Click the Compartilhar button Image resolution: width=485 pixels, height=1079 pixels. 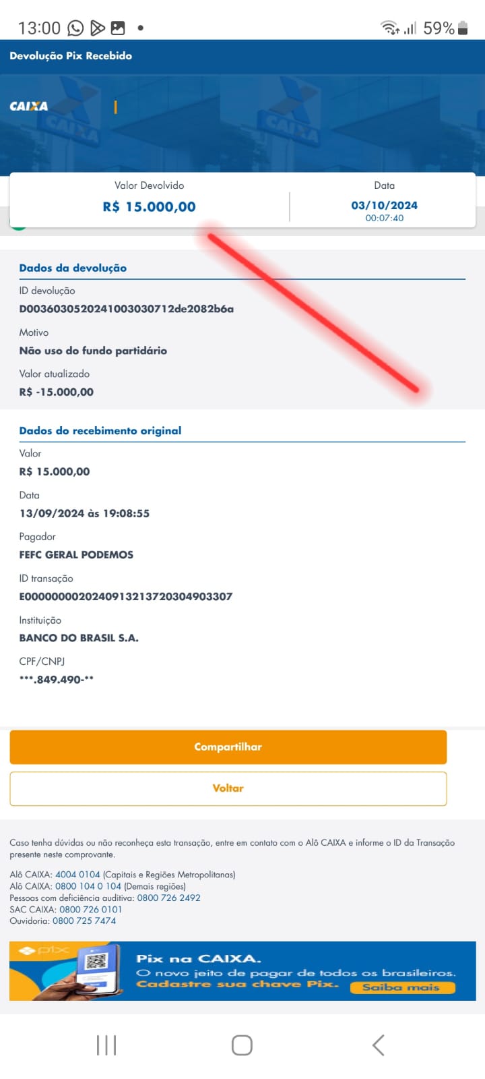(x=228, y=747)
